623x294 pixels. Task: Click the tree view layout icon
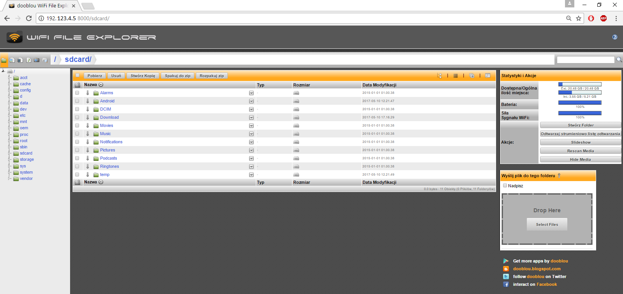pos(440,76)
